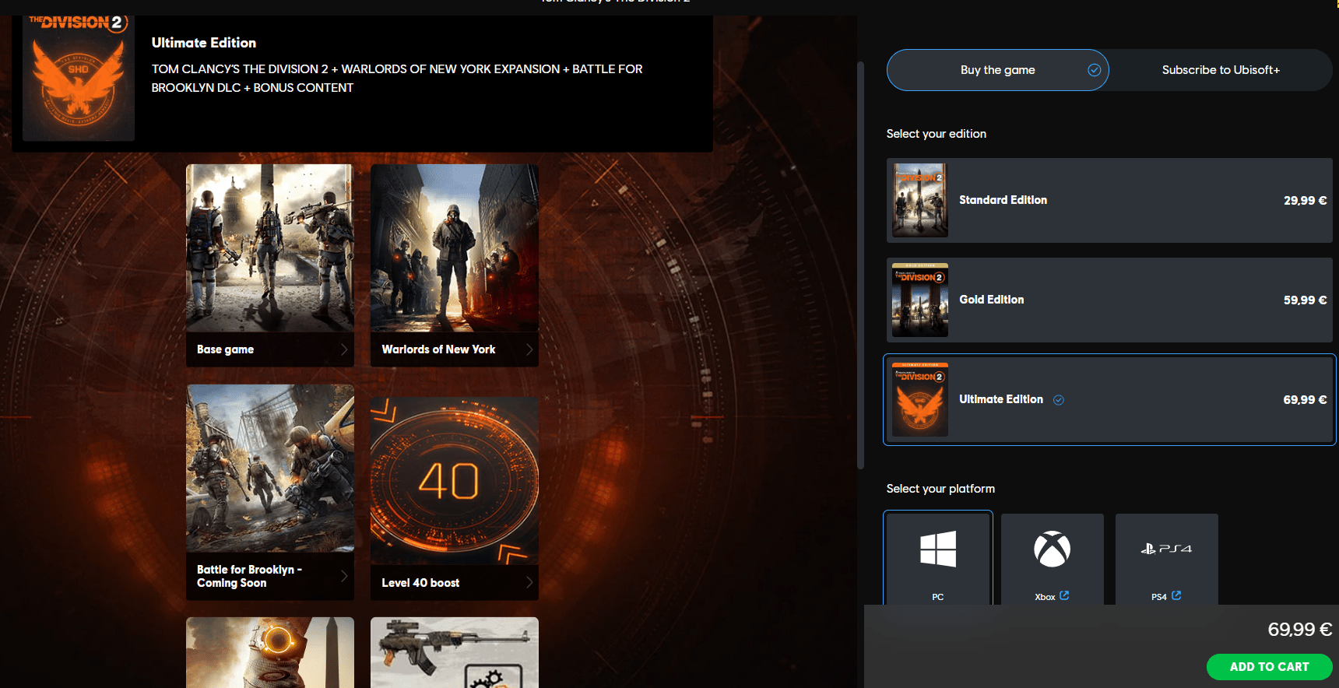Image resolution: width=1339 pixels, height=688 pixels.
Task: Click checkmark icon in Buy the game
Action: tap(1094, 70)
